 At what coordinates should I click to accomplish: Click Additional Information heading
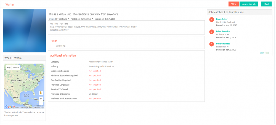tap(63, 55)
